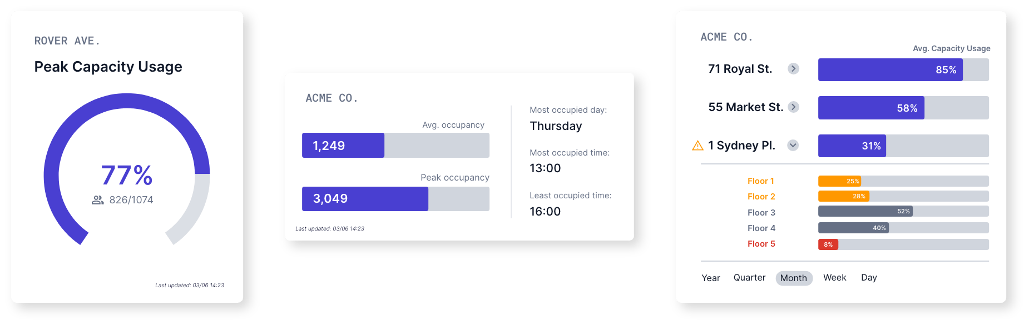Viewport: 1029px width, 325px height.
Task: Select the Month time range
Action: [x=794, y=278]
